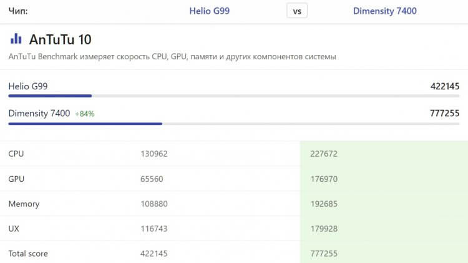Click the GPU row label
The width and height of the screenshot is (468, 263).
pyautogui.click(x=16, y=179)
